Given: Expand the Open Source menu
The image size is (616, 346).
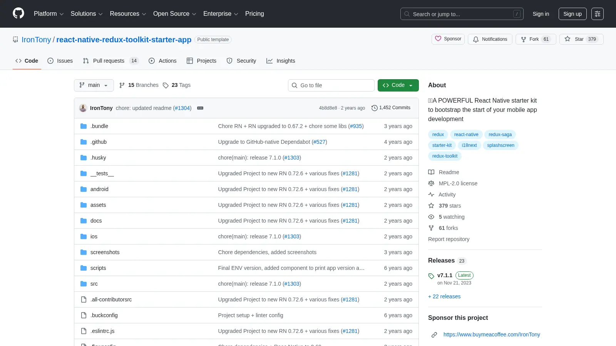Looking at the screenshot, I should click(175, 14).
